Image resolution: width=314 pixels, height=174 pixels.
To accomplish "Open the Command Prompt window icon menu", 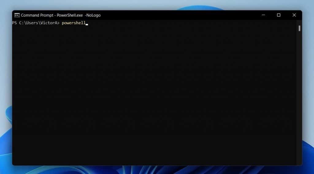I will pos(17,15).
